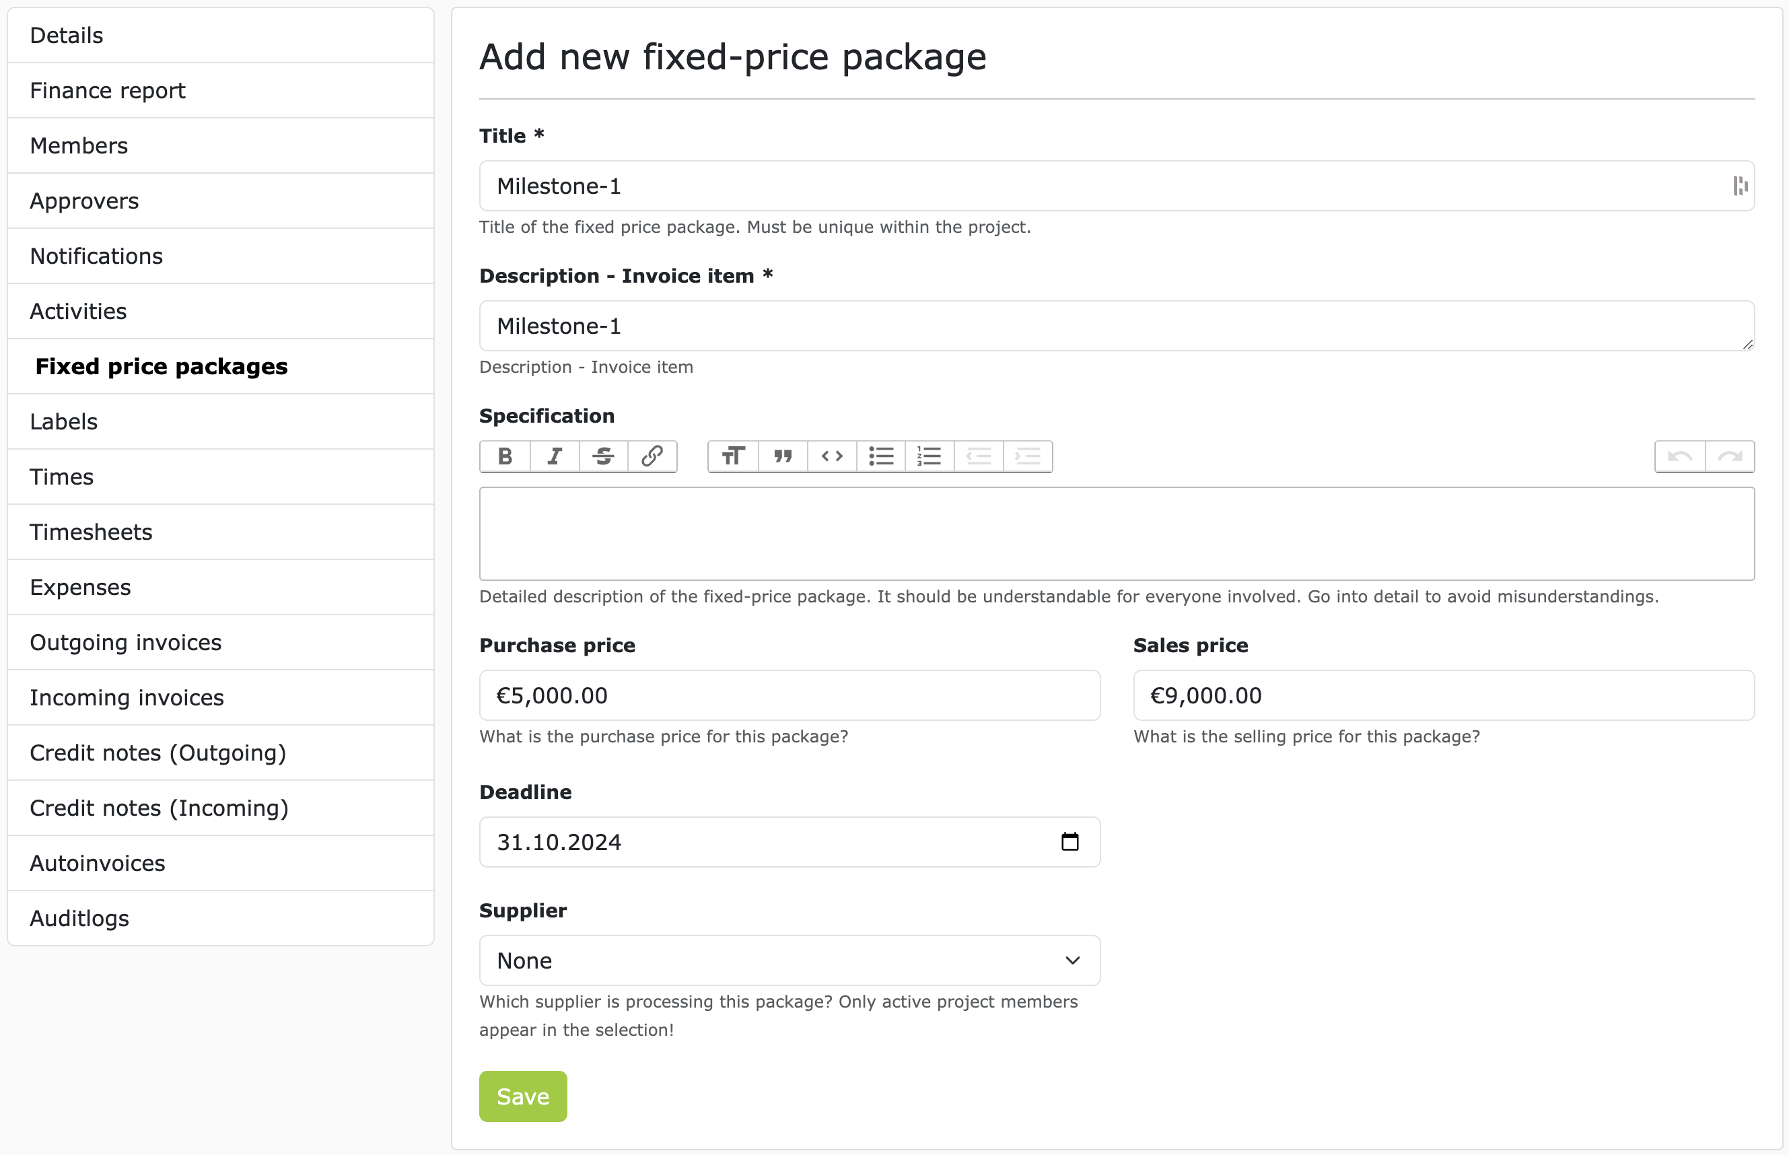Apply a bulleted list in Specification
This screenshot has width=1789, height=1155.
point(880,456)
